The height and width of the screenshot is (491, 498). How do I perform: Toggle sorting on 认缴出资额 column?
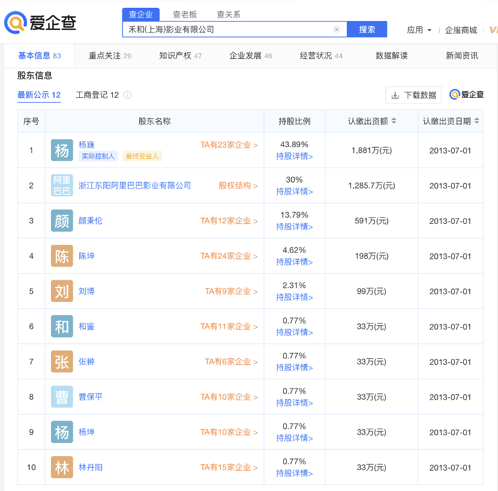tap(394, 121)
